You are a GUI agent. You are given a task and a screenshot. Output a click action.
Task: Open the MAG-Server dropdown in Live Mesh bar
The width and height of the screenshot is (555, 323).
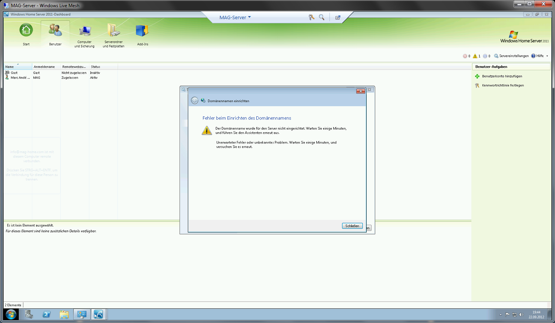pos(235,17)
